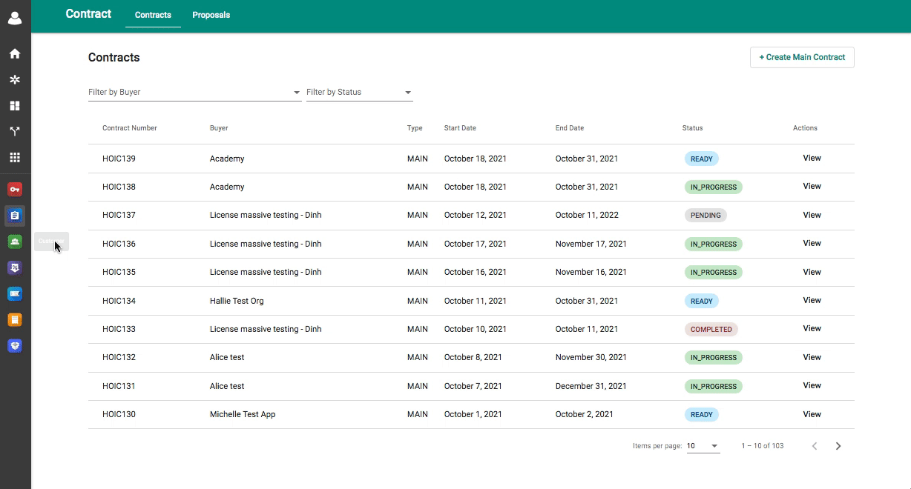
Task: Click buyer Michelle Test App
Action: [x=243, y=414]
